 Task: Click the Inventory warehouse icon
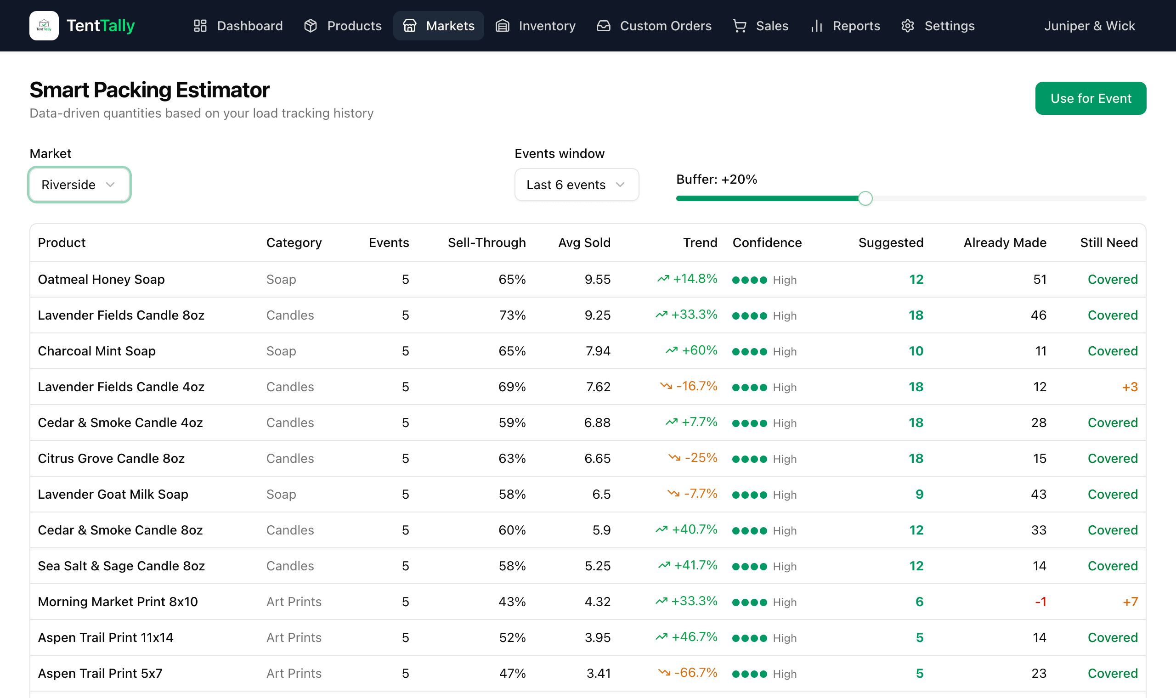(503, 26)
